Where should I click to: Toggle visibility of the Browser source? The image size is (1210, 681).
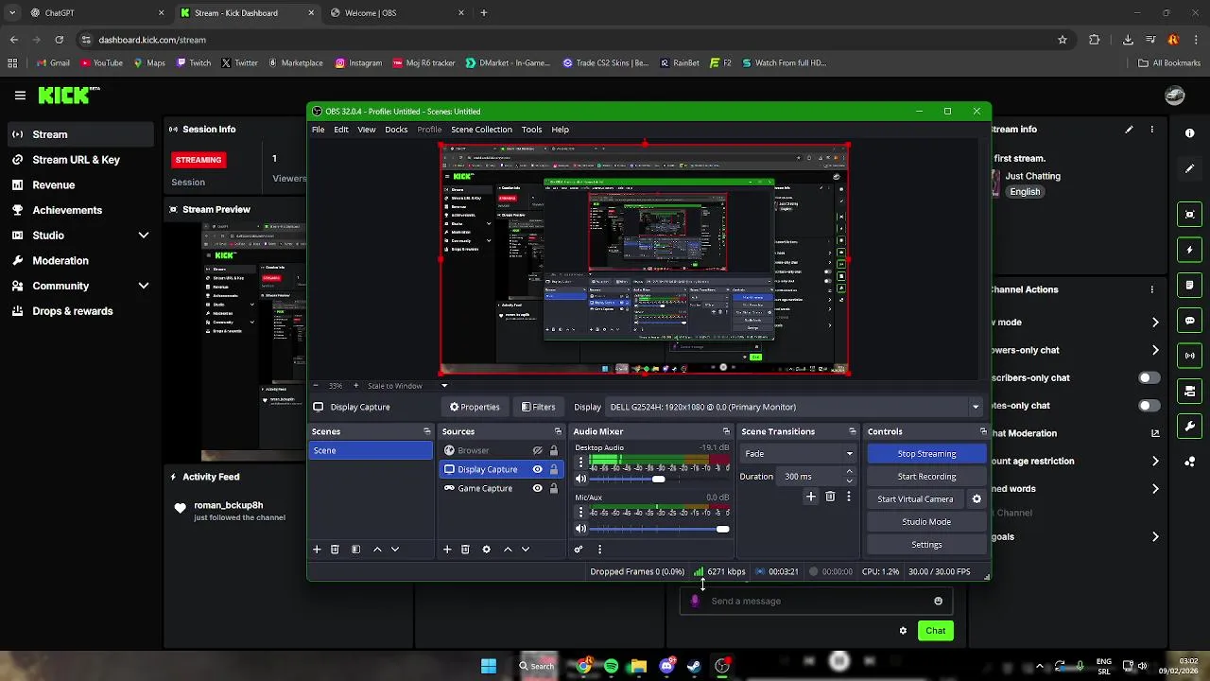point(537,450)
